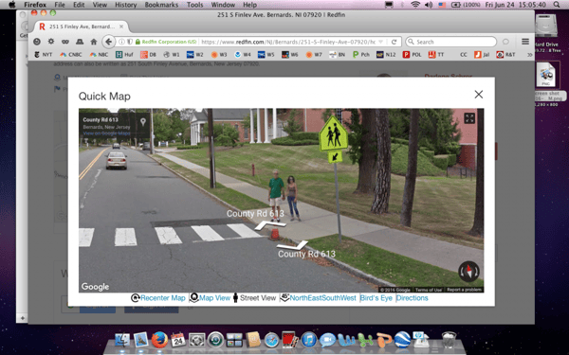Expand Street View to fullscreen

(x=469, y=118)
